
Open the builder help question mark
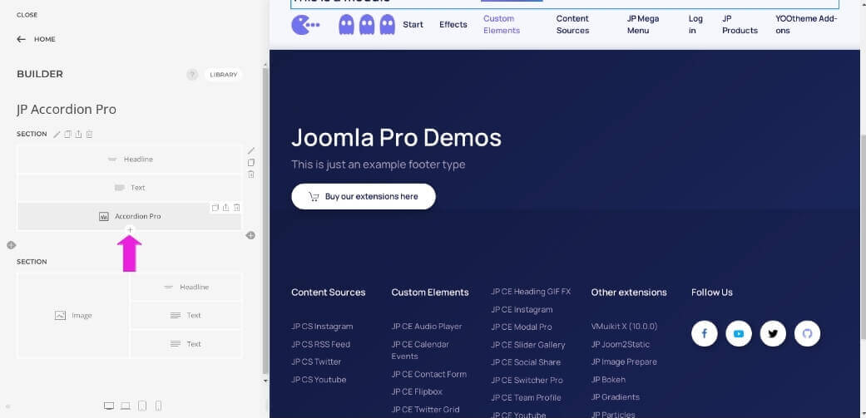192,75
